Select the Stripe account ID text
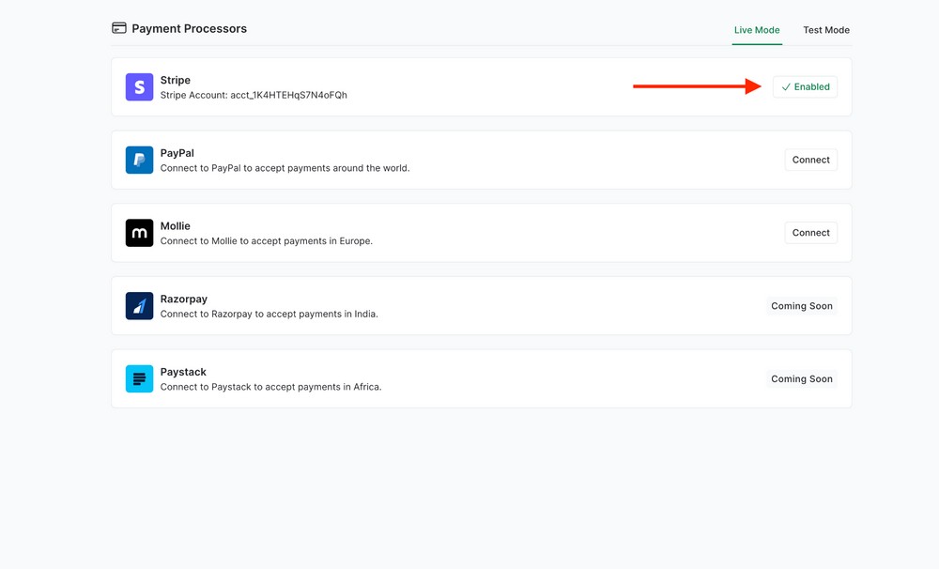The width and height of the screenshot is (939, 569). [x=252, y=95]
